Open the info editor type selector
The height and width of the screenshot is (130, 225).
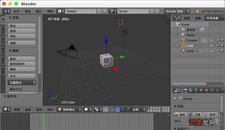(6, 11)
